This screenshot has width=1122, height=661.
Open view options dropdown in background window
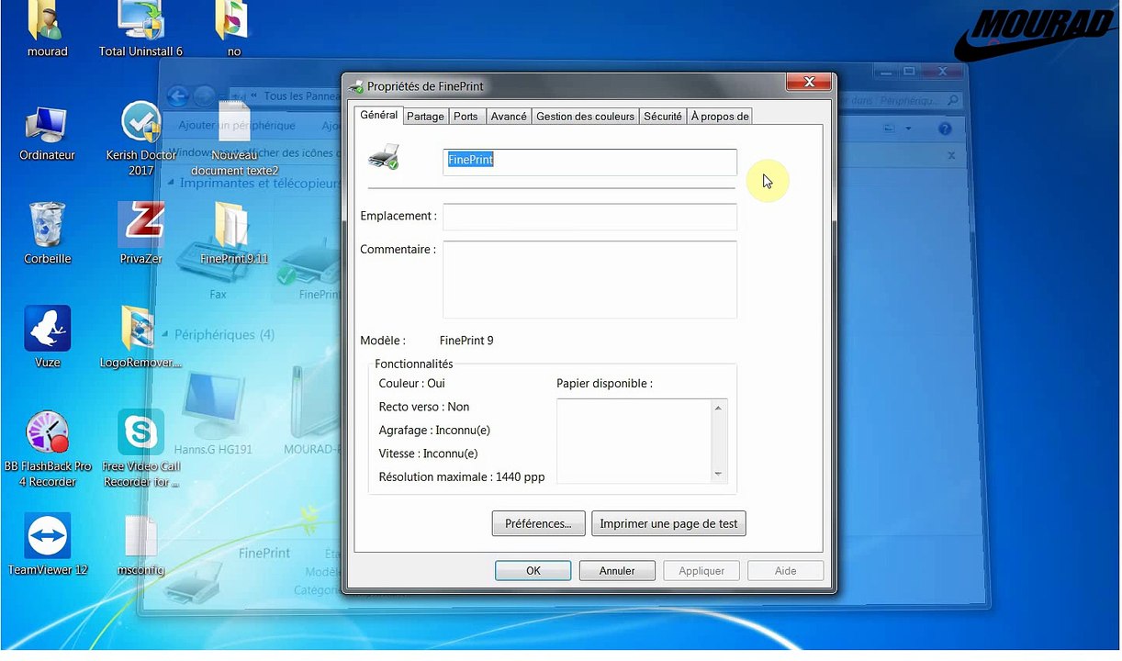[908, 129]
